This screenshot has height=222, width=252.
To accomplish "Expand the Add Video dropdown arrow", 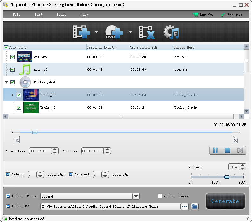I will click(97, 32).
